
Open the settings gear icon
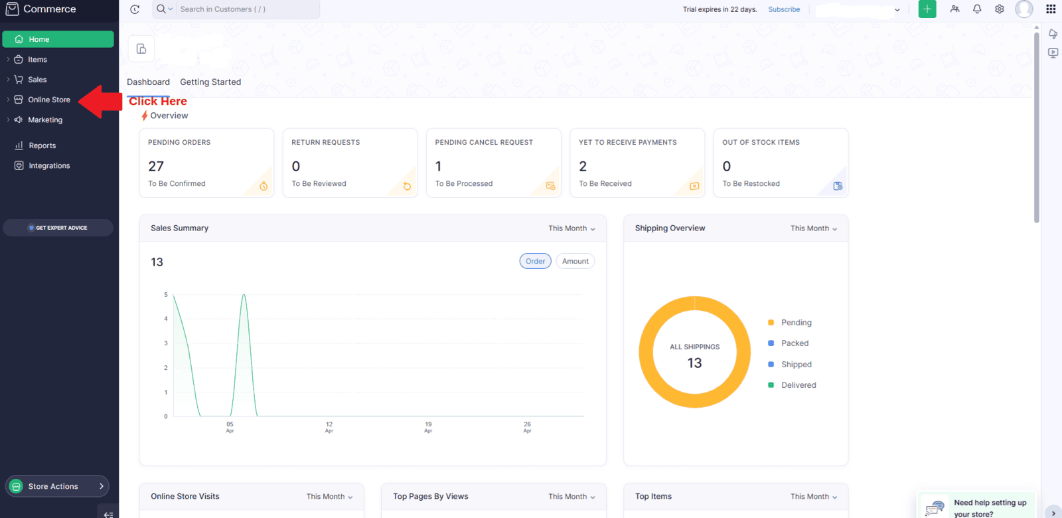[x=999, y=9]
